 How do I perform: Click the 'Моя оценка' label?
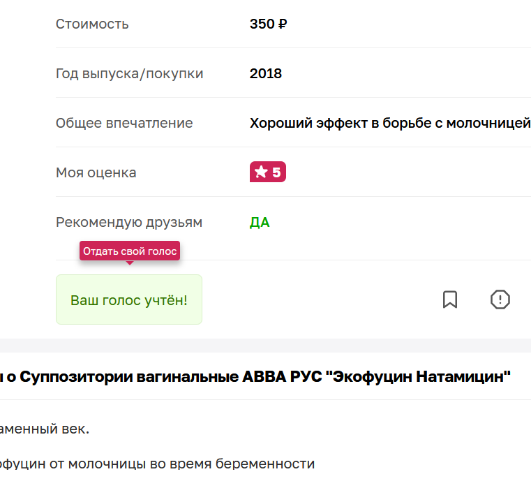96,172
